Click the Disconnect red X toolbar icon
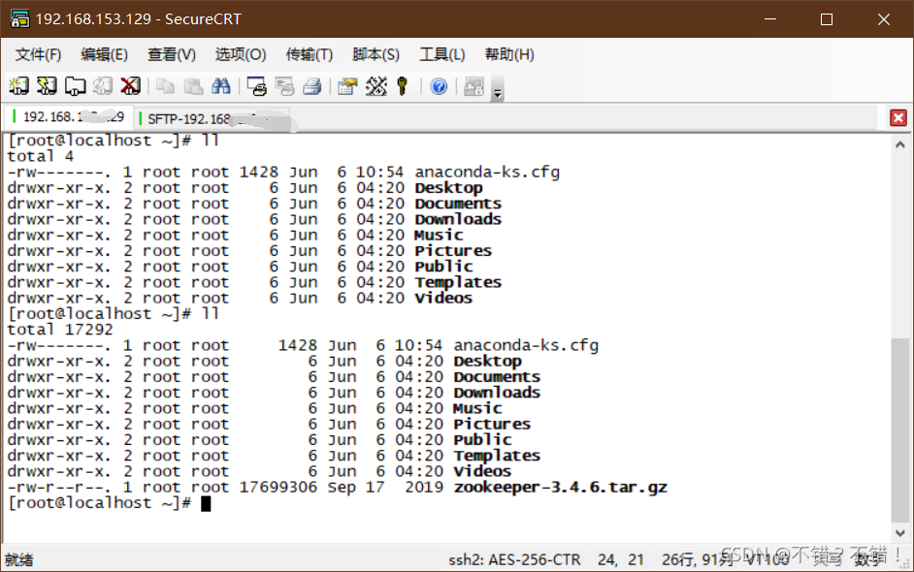Screen dimensions: 914x572 131,86
